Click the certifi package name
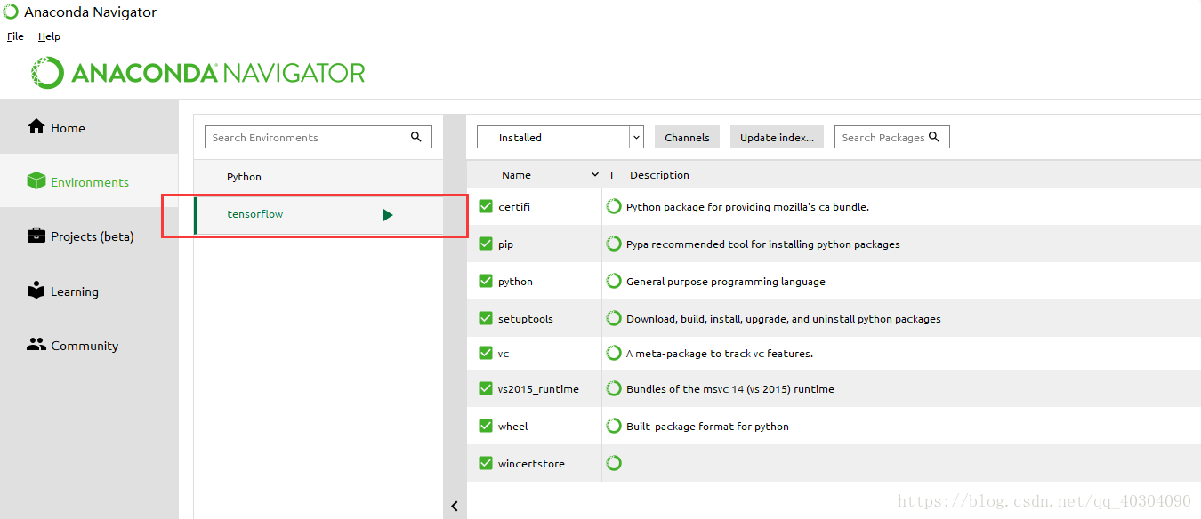Screen dimensions: 1201x519 click(x=514, y=206)
